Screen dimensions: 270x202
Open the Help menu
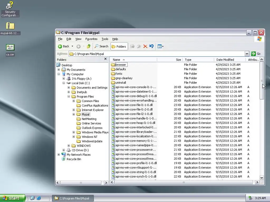point(115,39)
